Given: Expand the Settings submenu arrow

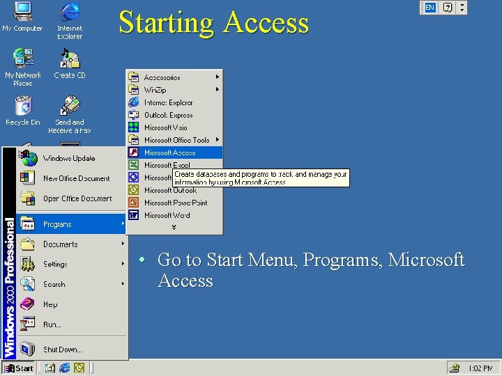Looking at the screenshot, I should click(x=123, y=264).
